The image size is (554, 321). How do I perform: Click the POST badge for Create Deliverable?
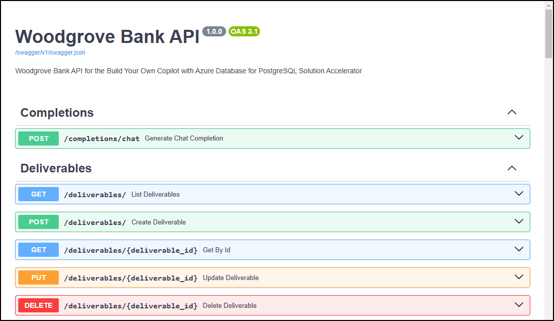(x=39, y=222)
